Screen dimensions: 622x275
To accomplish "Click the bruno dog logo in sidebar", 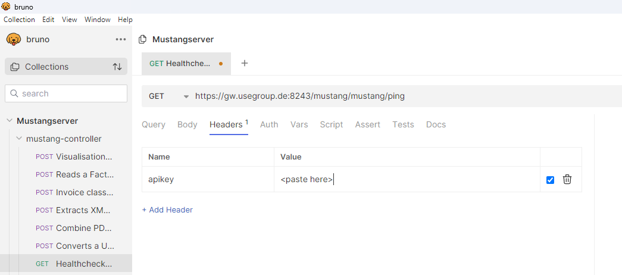I will 14,39.
